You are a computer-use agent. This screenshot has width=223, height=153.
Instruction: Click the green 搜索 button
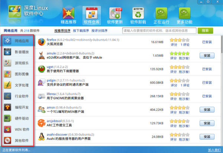206,31
